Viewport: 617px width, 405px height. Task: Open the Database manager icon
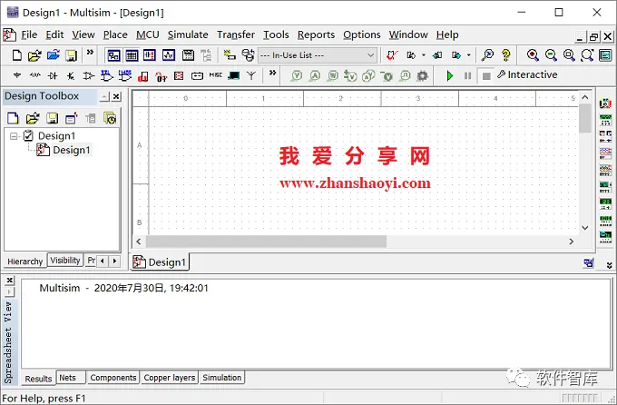[248, 55]
